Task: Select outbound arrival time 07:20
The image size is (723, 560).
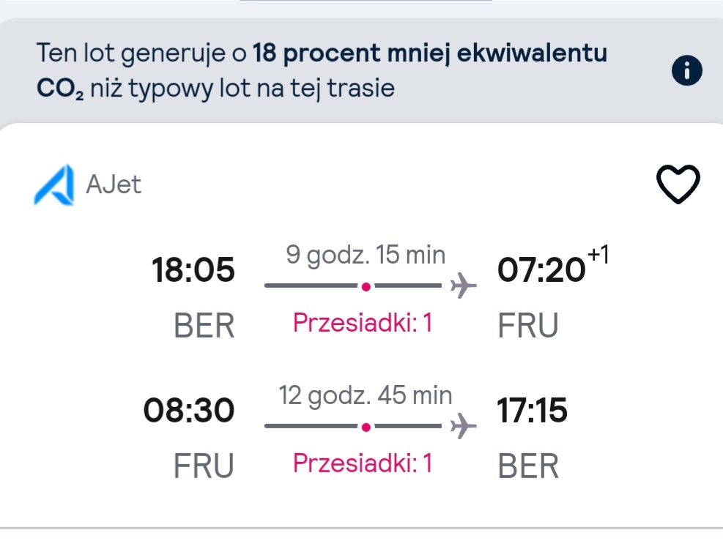Action: [x=541, y=269]
